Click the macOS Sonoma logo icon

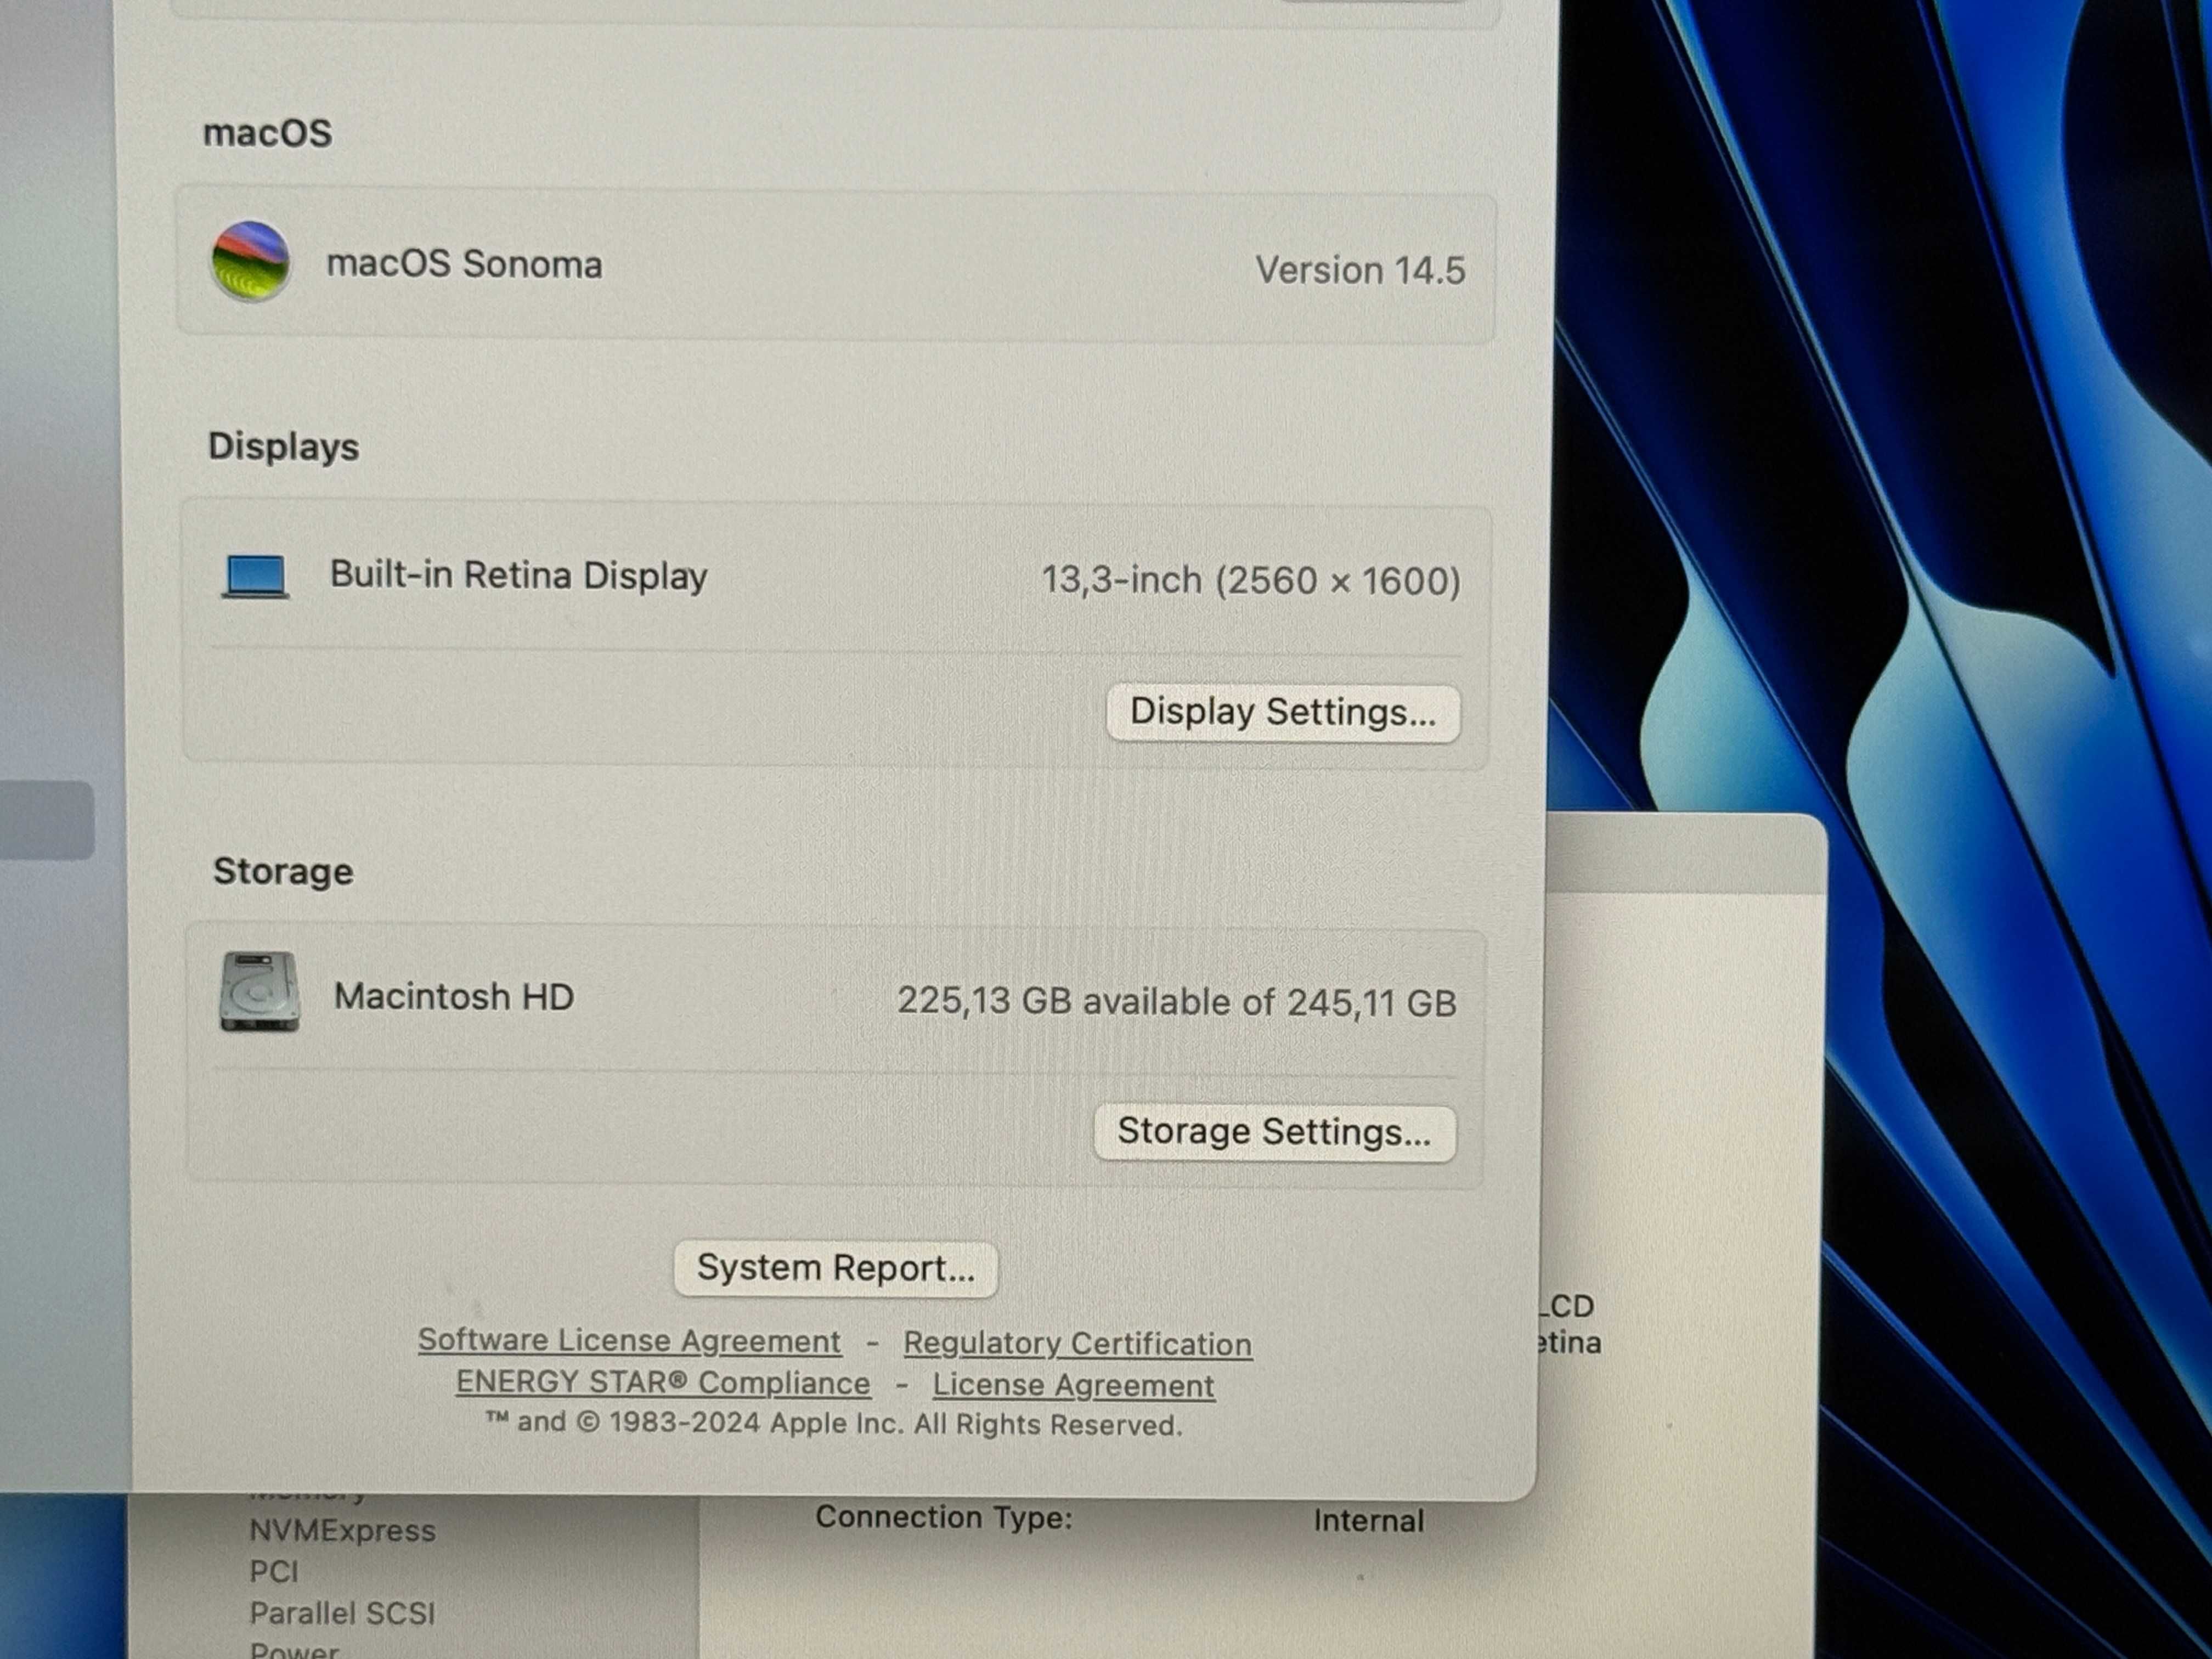click(251, 261)
